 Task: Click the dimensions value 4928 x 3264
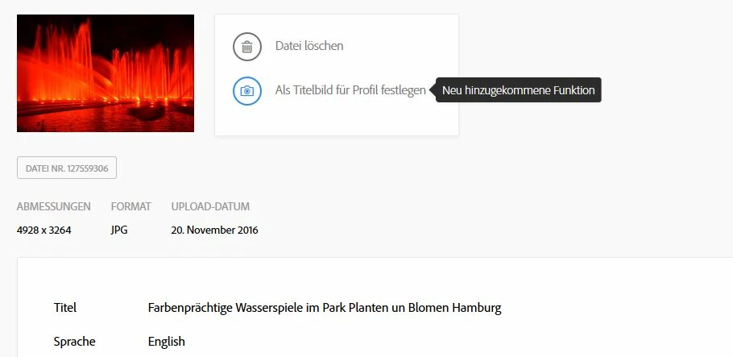pos(44,230)
